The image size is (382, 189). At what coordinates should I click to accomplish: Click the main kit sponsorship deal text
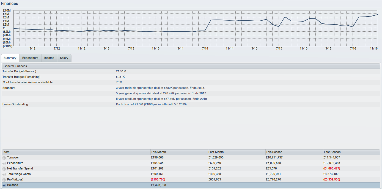pyautogui.click(x=160, y=88)
